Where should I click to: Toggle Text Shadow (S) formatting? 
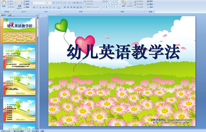pos(47,7)
